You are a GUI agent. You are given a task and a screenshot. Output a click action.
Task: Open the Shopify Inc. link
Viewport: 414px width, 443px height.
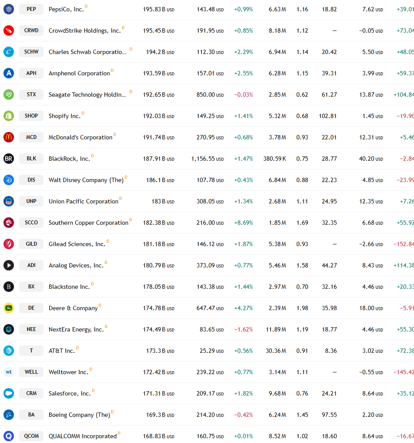pyautogui.click(x=65, y=116)
